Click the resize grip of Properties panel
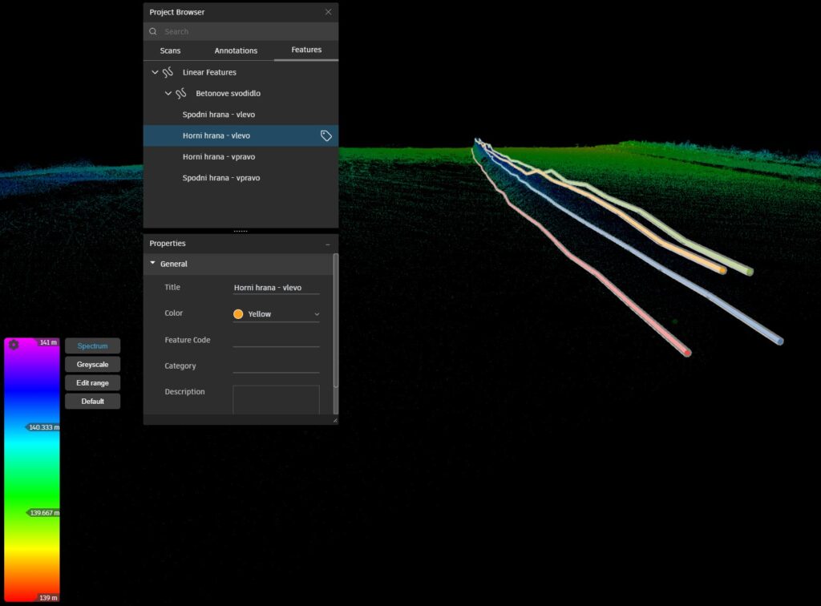Viewport: 821px width, 606px height. click(334, 420)
